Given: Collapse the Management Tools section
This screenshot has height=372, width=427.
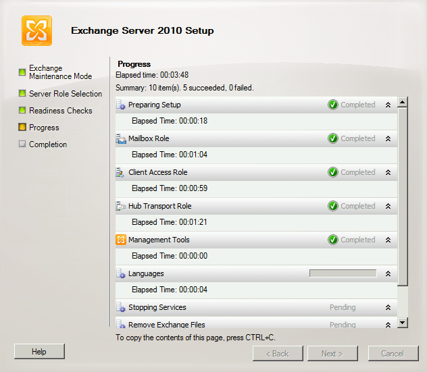Looking at the screenshot, I should tap(388, 240).
